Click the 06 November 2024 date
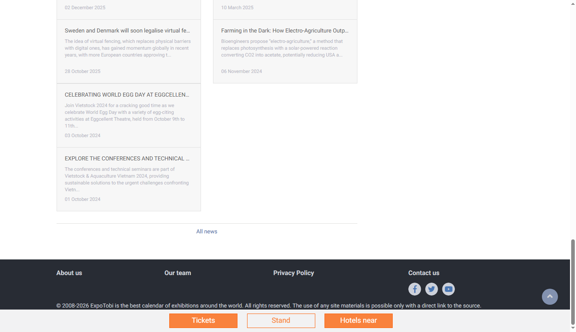Viewport: 576px width, 332px height. click(241, 71)
